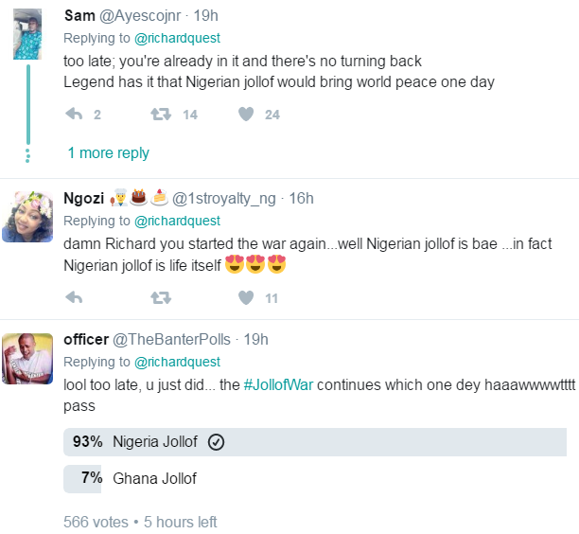
Task: Open @richardquest link in Sam's reply
Action: [x=178, y=38]
